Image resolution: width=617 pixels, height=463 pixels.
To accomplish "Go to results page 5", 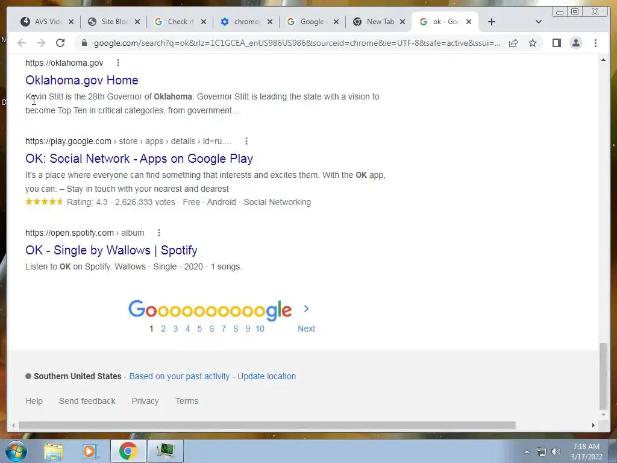I will [199, 329].
